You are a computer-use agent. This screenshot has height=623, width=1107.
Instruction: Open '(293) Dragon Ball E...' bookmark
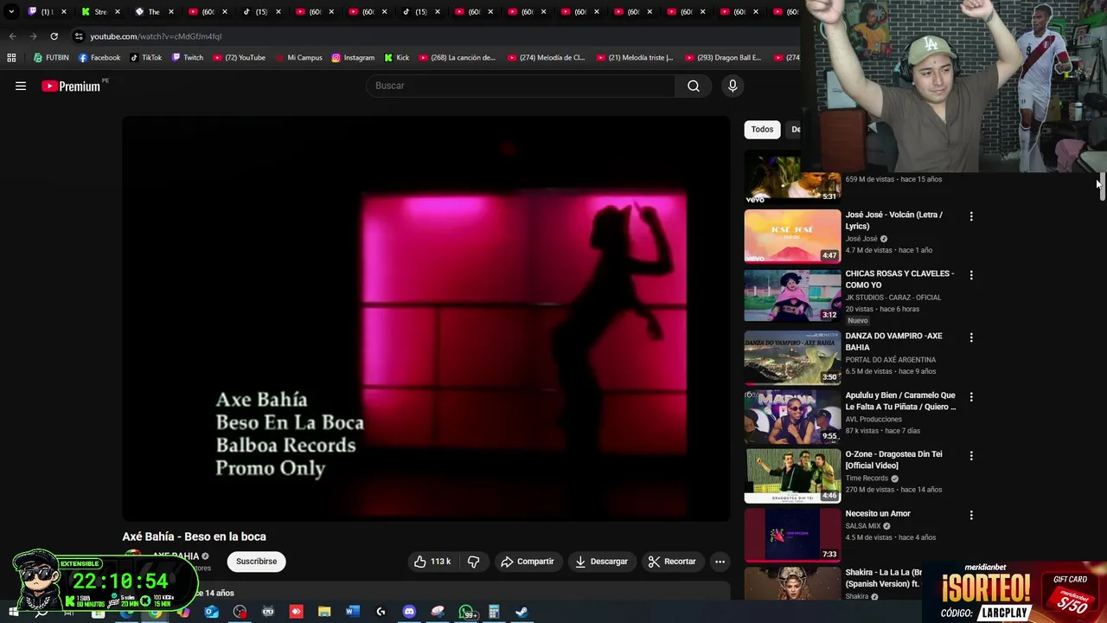tap(725, 58)
